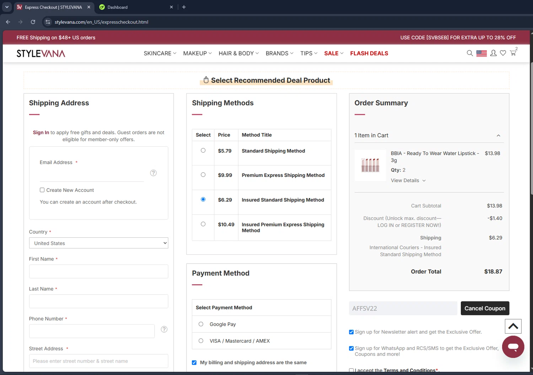Click the BBIA Water Lipstick product name

point(435,157)
